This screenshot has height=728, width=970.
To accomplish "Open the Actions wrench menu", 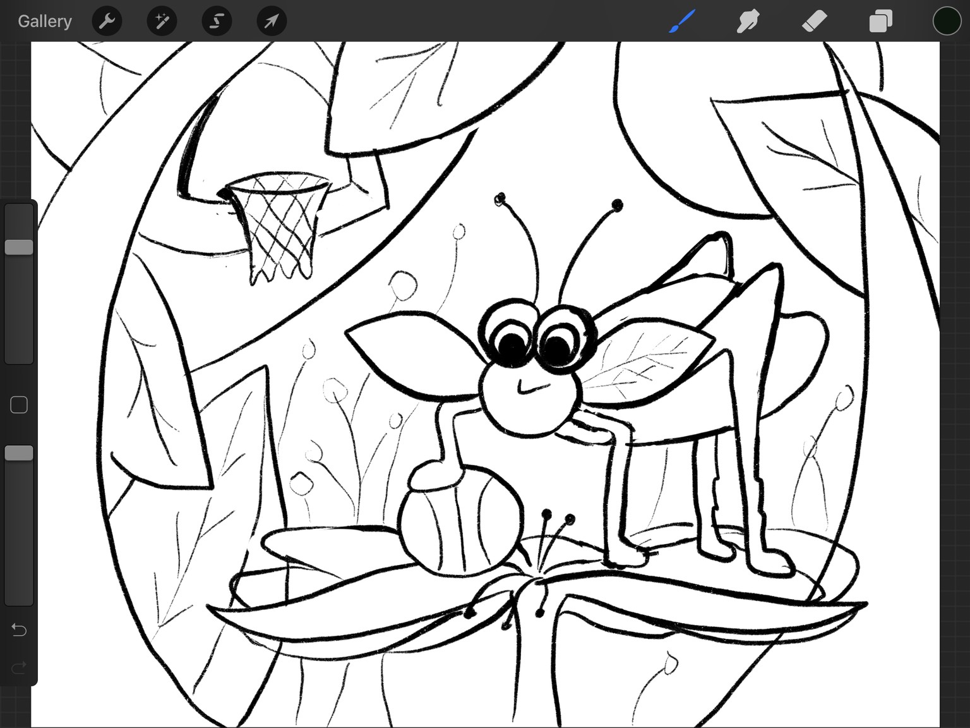I will 107,21.
